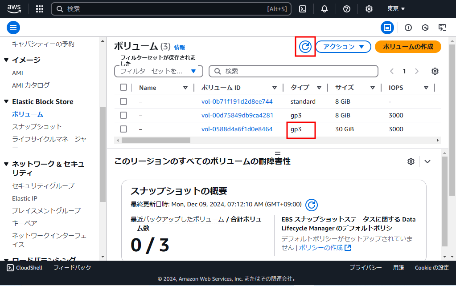The width and height of the screenshot is (456, 286).
Task: Open セキュリティグループ in sidebar
Action: [43, 185]
